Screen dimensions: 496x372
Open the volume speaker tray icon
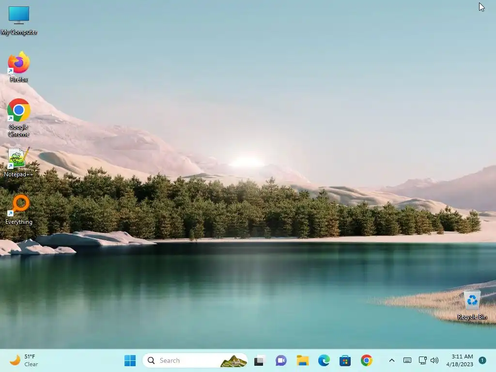[x=434, y=360]
